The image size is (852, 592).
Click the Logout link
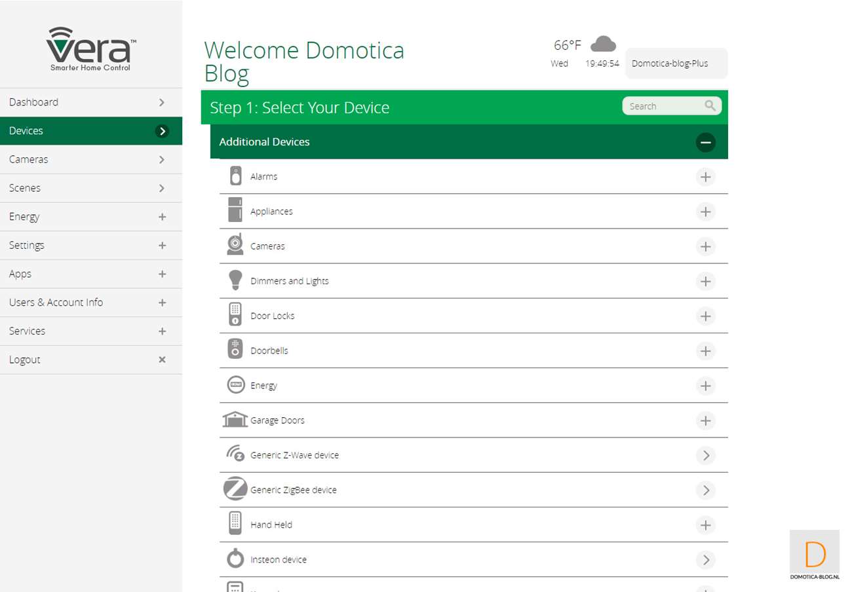[x=25, y=360]
